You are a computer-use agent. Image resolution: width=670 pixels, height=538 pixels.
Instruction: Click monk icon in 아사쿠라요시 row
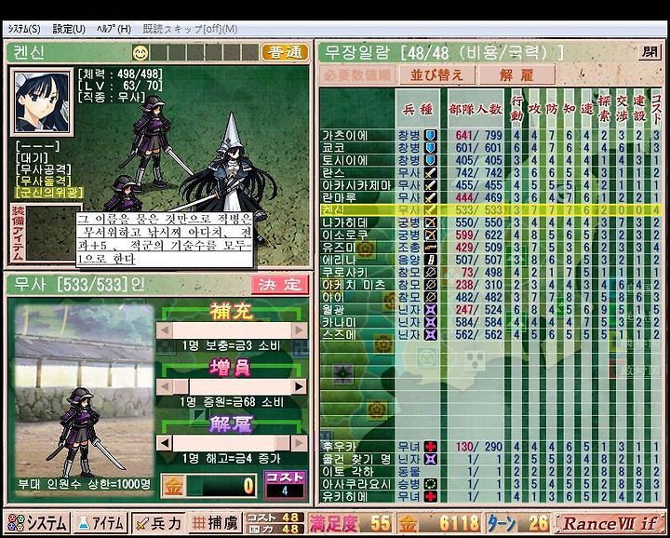pyautogui.click(x=430, y=484)
